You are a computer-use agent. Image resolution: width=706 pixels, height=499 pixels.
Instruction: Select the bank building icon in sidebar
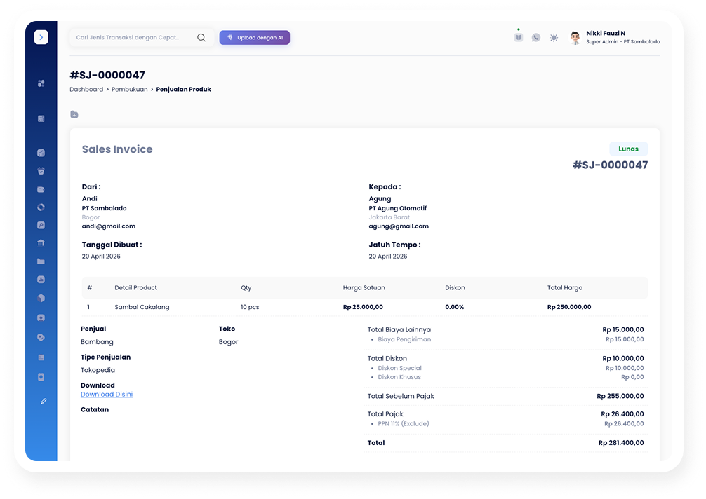(x=41, y=243)
